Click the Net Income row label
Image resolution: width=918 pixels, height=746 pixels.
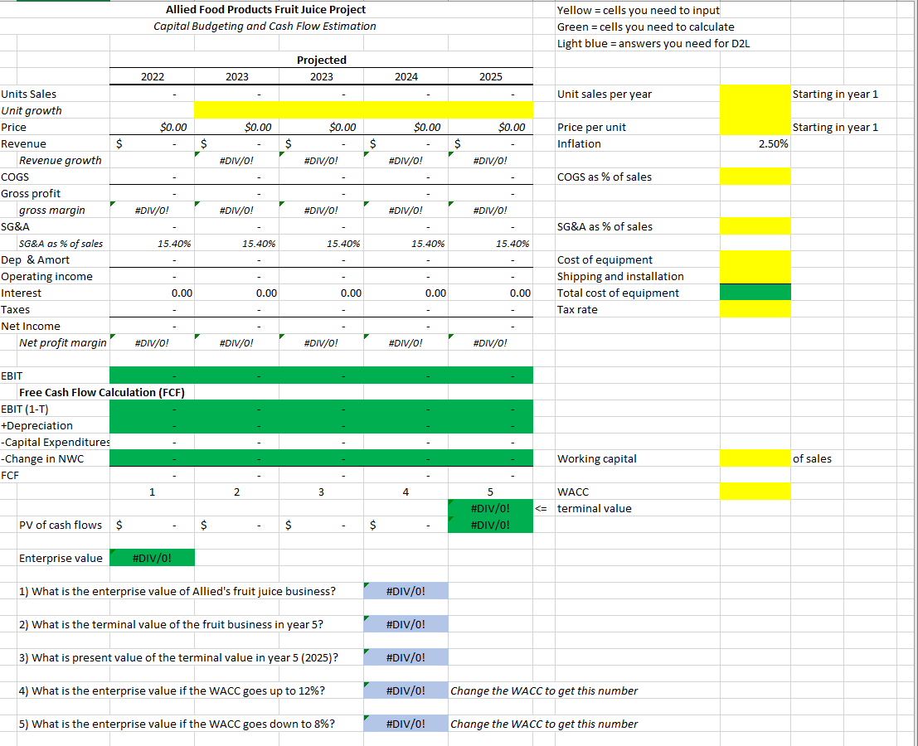tap(31, 326)
